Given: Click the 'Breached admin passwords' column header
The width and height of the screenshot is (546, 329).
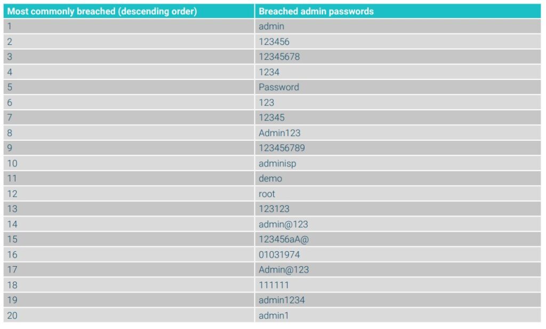Looking at the screenshot, I should pos(398,12).
